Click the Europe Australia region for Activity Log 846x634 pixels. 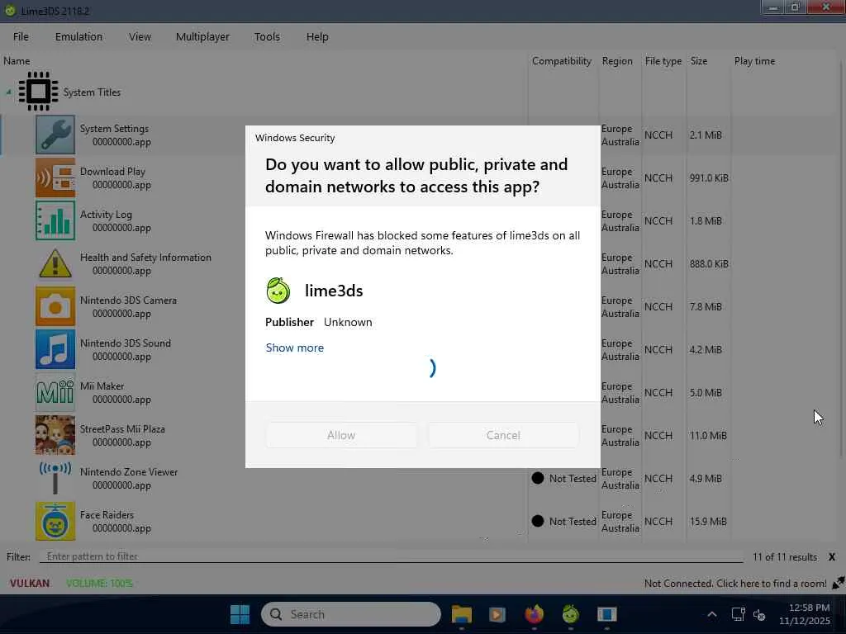point(620,220)
